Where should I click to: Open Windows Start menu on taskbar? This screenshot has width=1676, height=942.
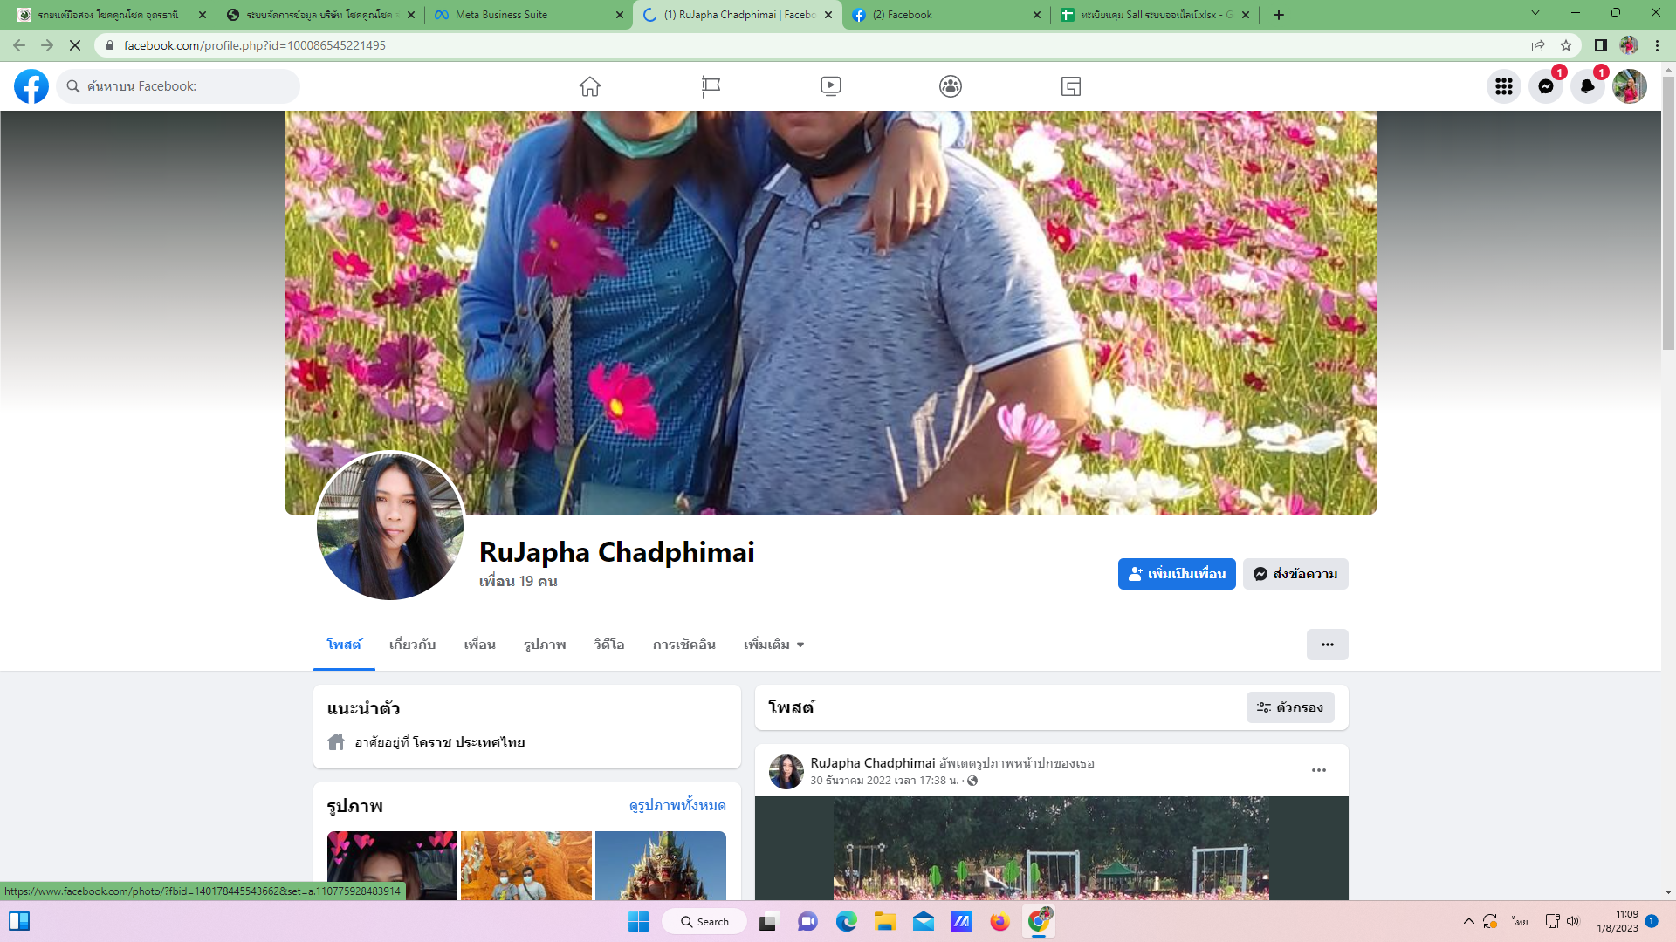639,922
